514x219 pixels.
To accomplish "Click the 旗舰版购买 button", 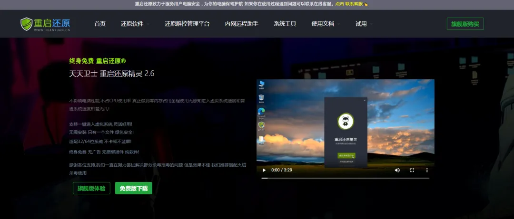I will coord(465,24).
